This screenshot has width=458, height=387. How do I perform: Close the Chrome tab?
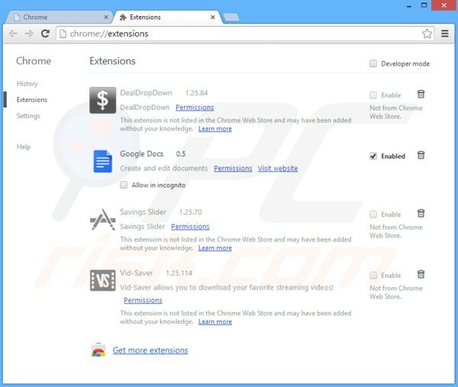point(106,18)
